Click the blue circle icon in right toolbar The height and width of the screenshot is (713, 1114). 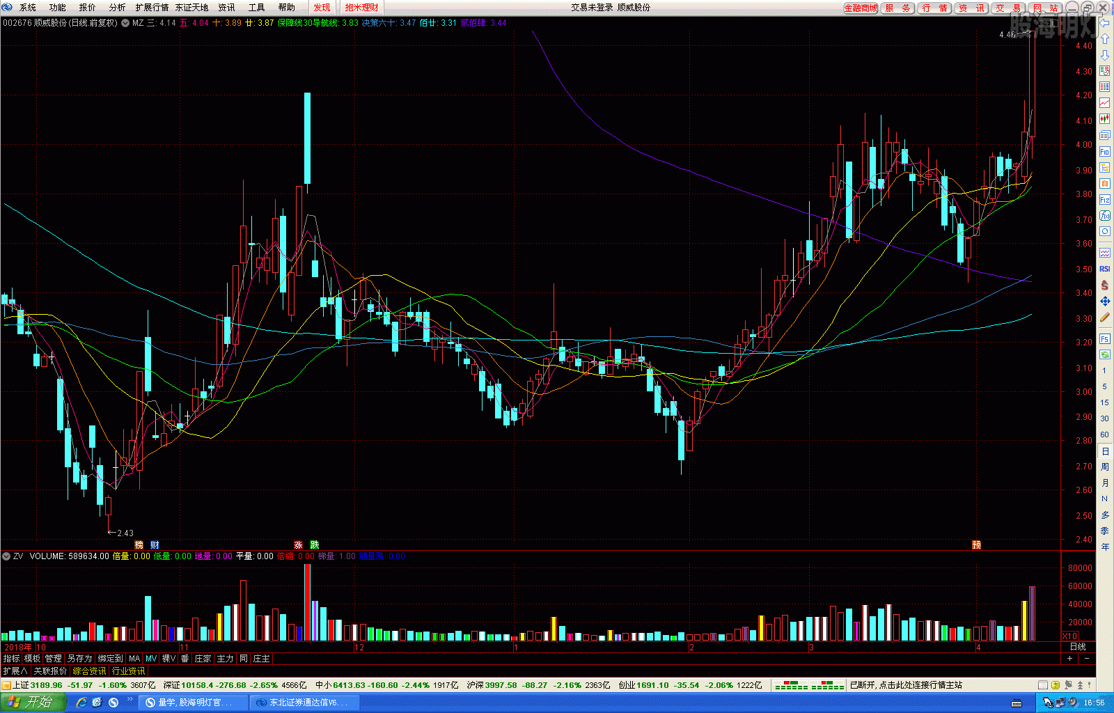coord(1105,231)
